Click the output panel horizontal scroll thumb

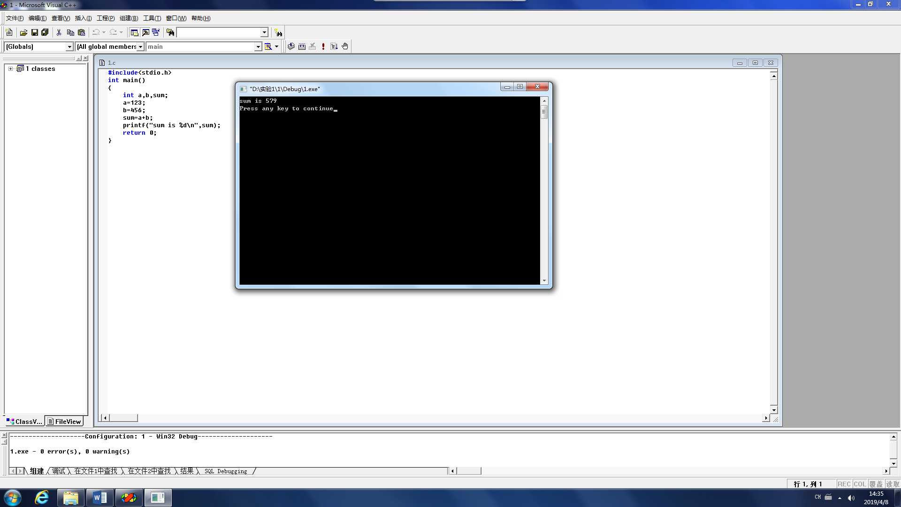[469, 471]
